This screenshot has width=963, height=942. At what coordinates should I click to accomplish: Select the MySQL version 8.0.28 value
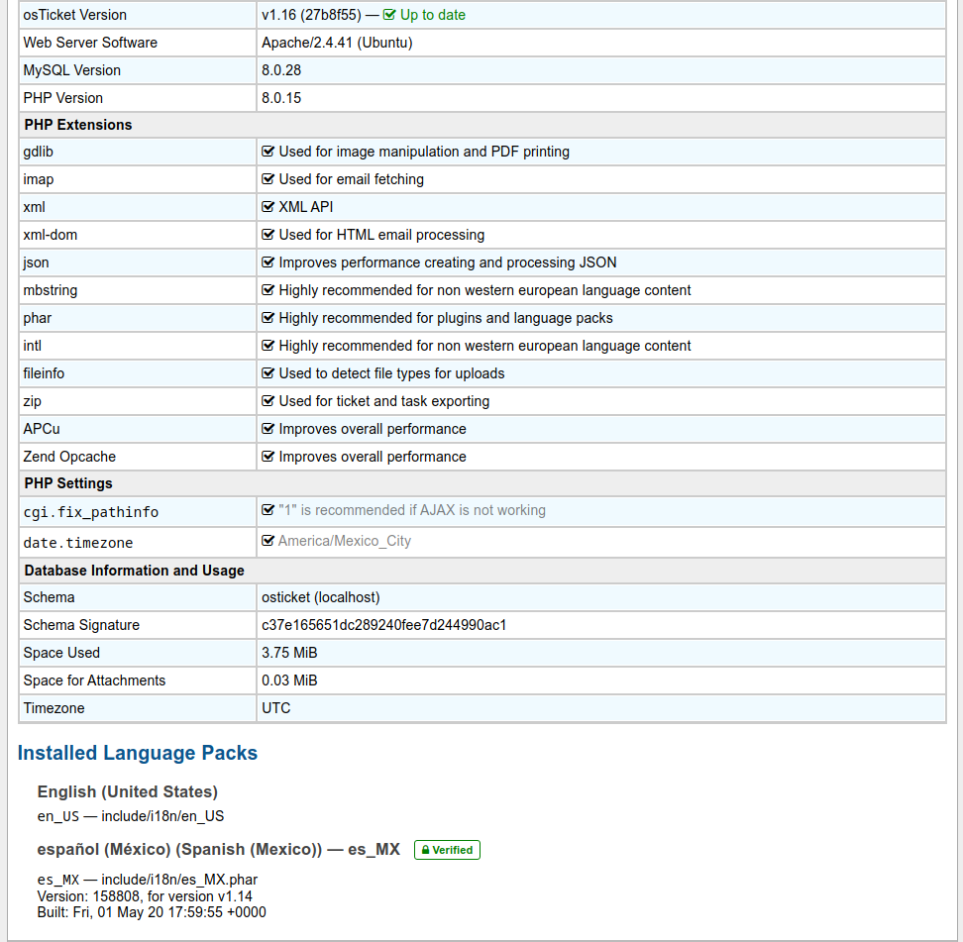pyautogui.click(x=281, y=70)
